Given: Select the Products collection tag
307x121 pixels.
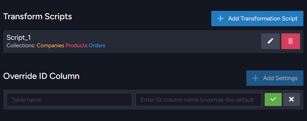Looking at the screenshot, I should tap(76, 45).
